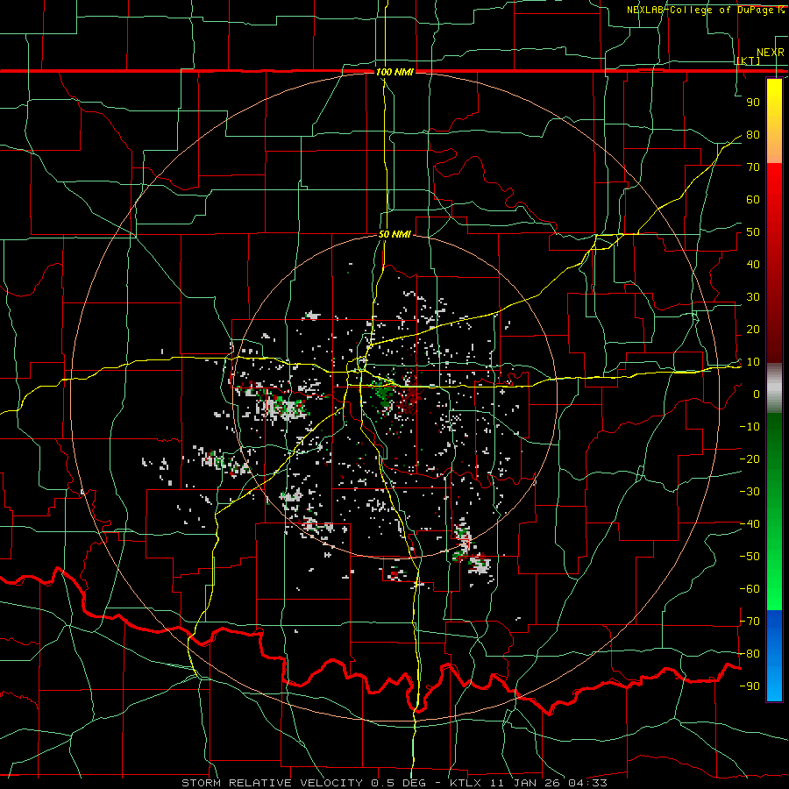Viewport: 789px width, 789px height.
Task: Click the "80" velocity scale value
Action: 753,135
